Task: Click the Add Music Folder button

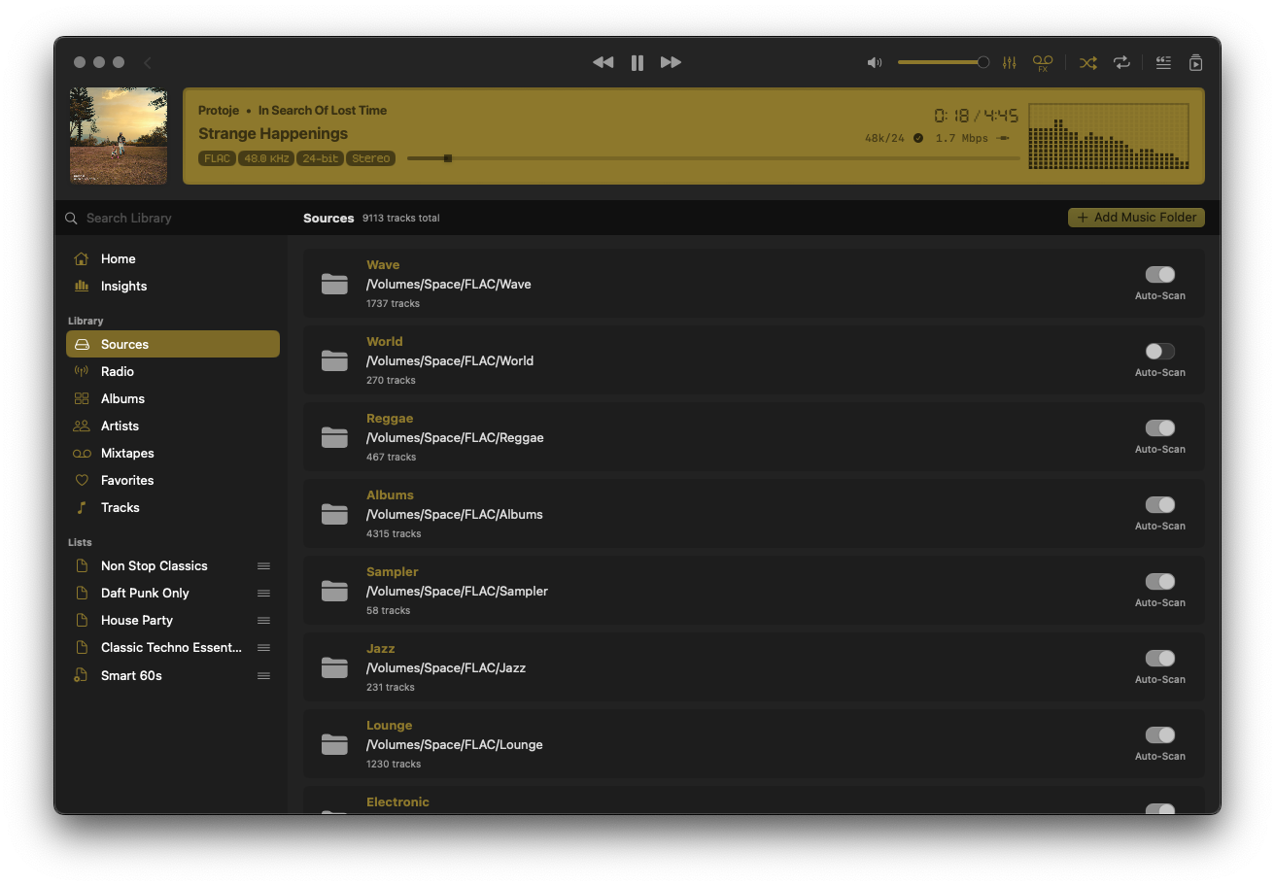Action: 1136,218
